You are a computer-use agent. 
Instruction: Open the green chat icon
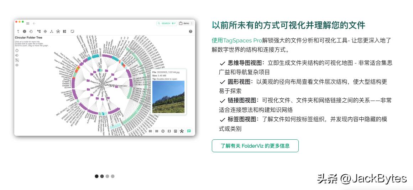189,131
